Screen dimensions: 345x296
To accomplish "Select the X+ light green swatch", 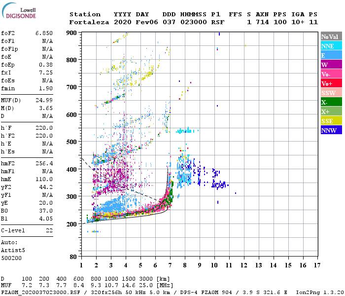I will pos(331,111).
